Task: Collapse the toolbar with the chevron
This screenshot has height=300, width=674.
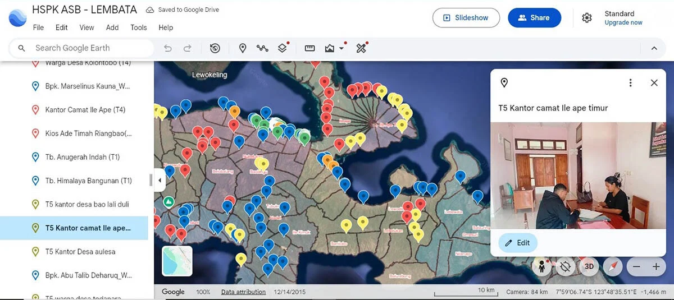Action: click(x=654, y=48)
